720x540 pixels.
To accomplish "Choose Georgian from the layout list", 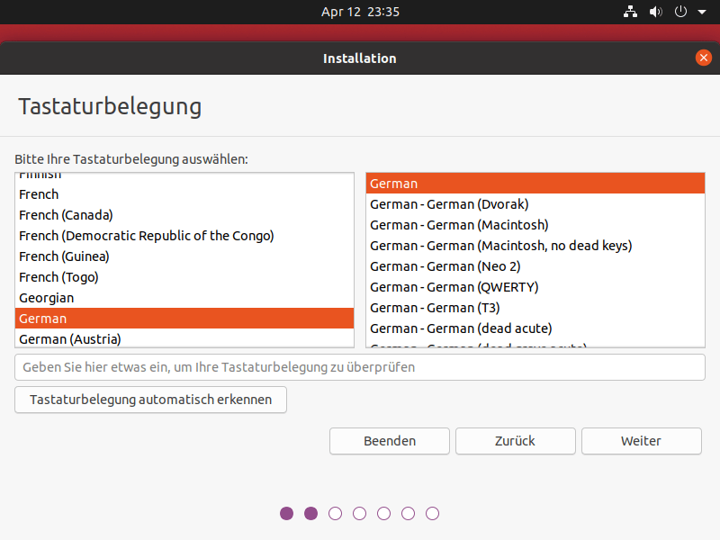I will coord(46,298).
